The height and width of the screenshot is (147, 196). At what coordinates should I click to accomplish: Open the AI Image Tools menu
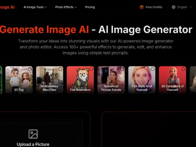click(35, 7)
